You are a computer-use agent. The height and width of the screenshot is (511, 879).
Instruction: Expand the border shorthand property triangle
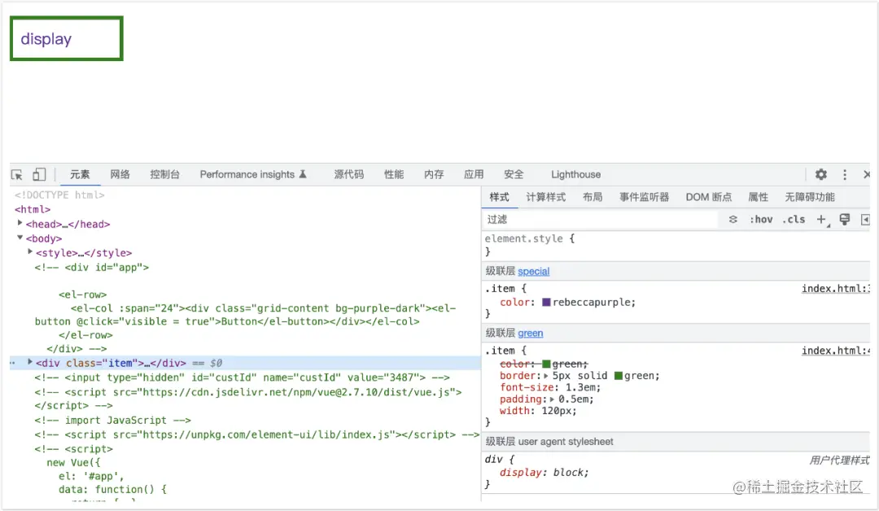[546, 376]
